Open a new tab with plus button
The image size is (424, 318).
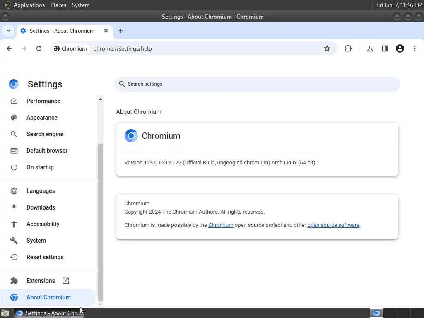(x=121, y=31)
